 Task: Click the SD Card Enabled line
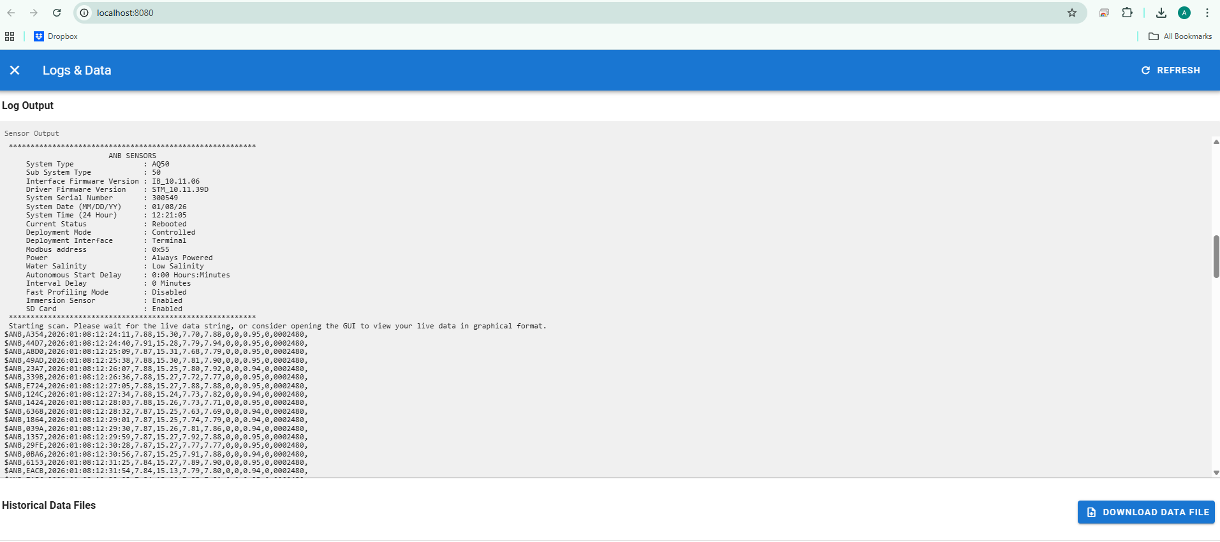tap(104, 309)
